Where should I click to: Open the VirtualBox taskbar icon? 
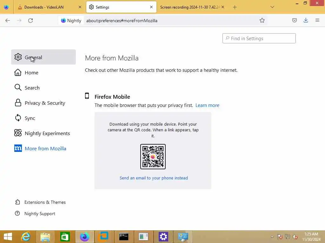pyautogui.click(x=103, y=237)
